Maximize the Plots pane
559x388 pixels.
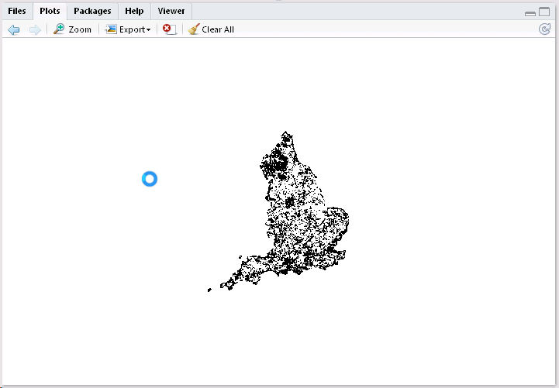[544, 12]
